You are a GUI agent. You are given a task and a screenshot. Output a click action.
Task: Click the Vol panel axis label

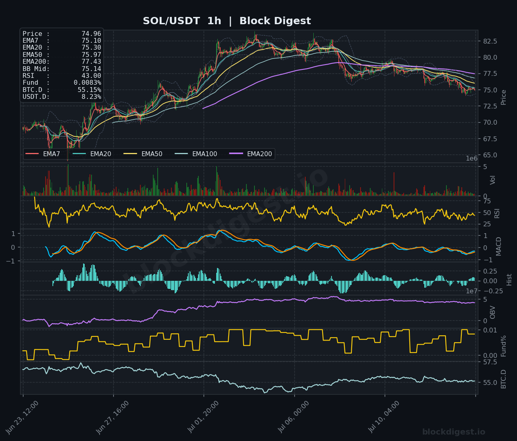pos(492,180)
